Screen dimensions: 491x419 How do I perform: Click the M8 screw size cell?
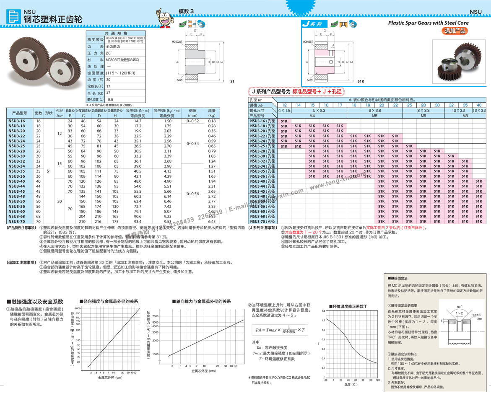pos(465,116)
